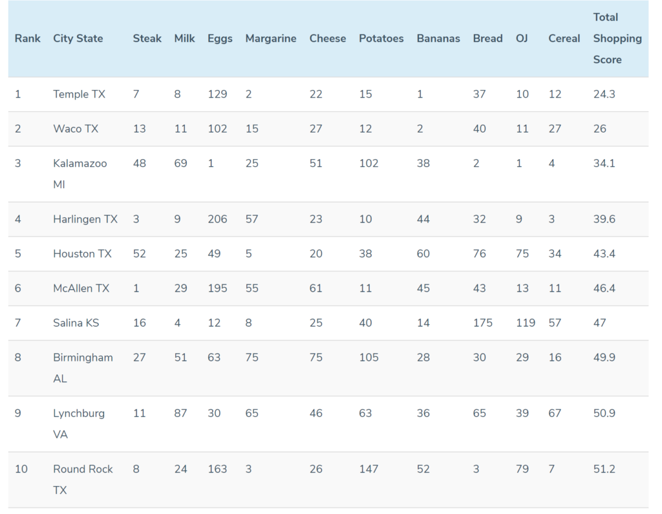Click the Total Shopping Score header
This screenshot has height=514, width=662.
[617, 38]
